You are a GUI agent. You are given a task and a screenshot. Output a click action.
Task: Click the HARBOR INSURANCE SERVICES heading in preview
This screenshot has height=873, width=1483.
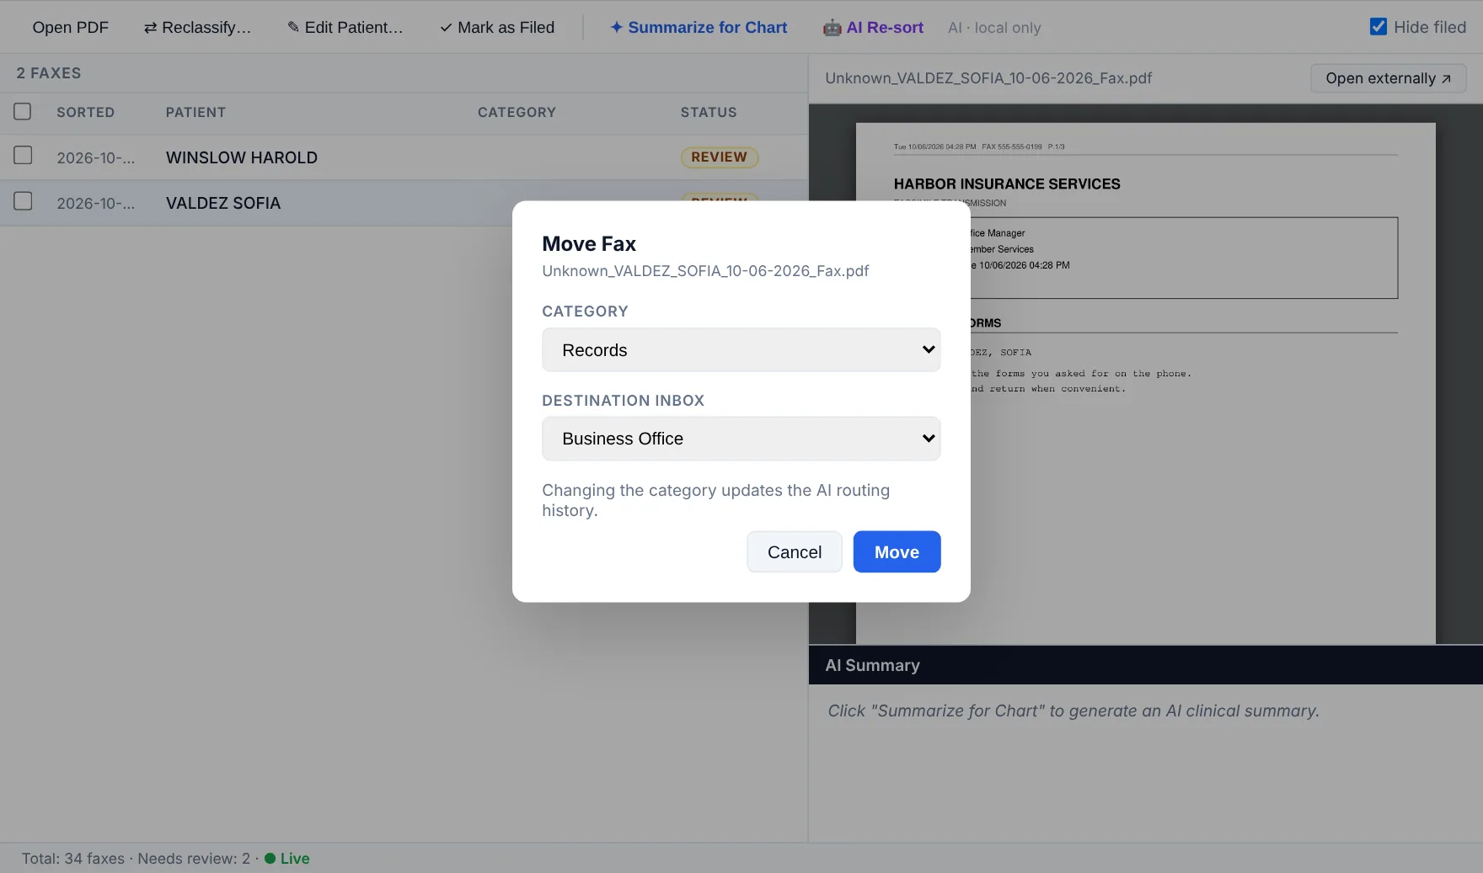[x=1007, y=184]
